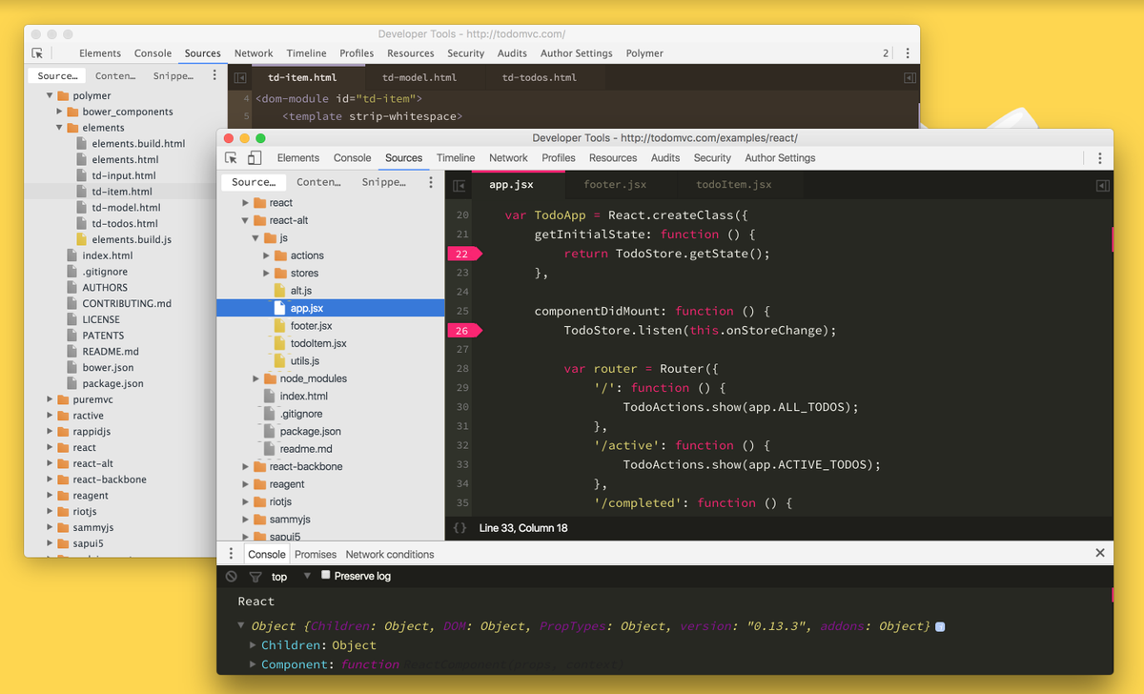Collapse the react-alt folder
This screenshot has height=694, width=1144.
click(244, 218)
